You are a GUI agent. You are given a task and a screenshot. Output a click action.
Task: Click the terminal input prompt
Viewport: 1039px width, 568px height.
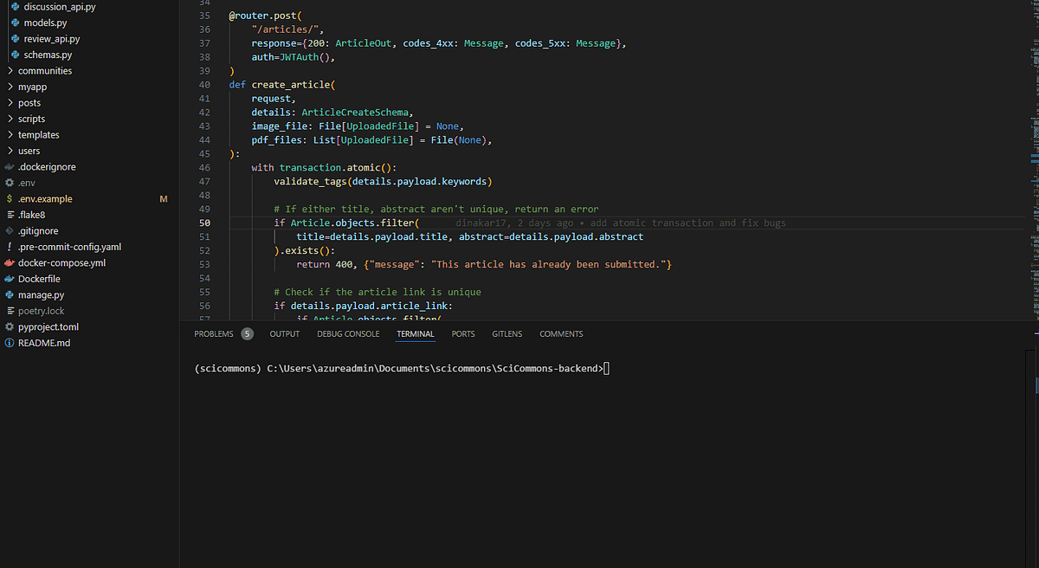606,367
